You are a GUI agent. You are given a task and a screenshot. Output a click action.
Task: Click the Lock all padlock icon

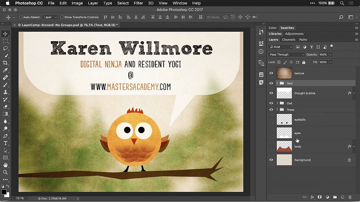point(304,62)
